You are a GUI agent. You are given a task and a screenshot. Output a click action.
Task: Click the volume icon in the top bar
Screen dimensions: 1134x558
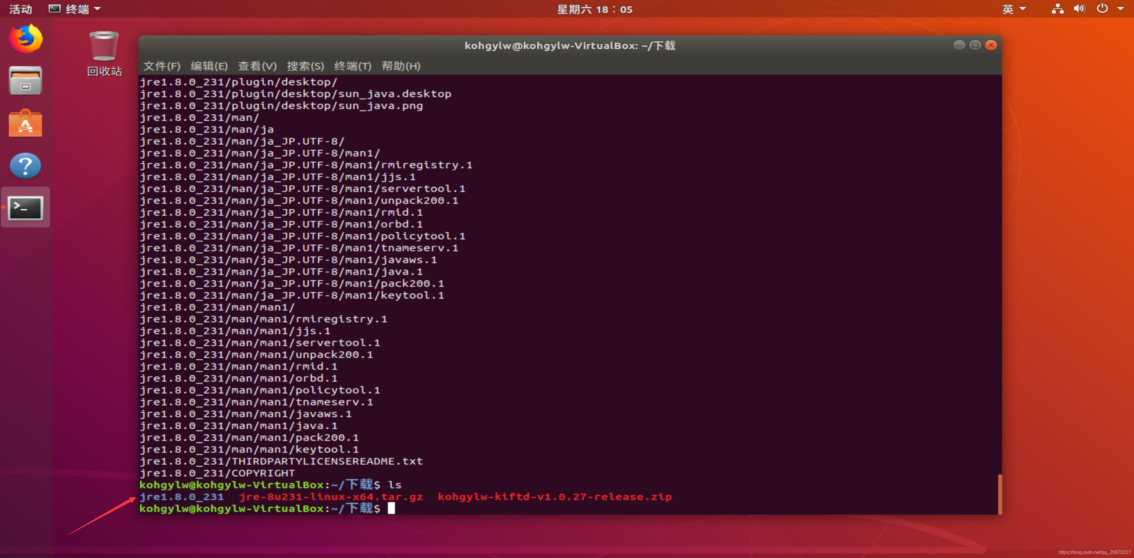click(x=1080, y=9)
